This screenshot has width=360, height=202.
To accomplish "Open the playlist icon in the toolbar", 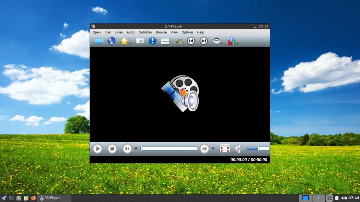I will (x=165, y=41).
